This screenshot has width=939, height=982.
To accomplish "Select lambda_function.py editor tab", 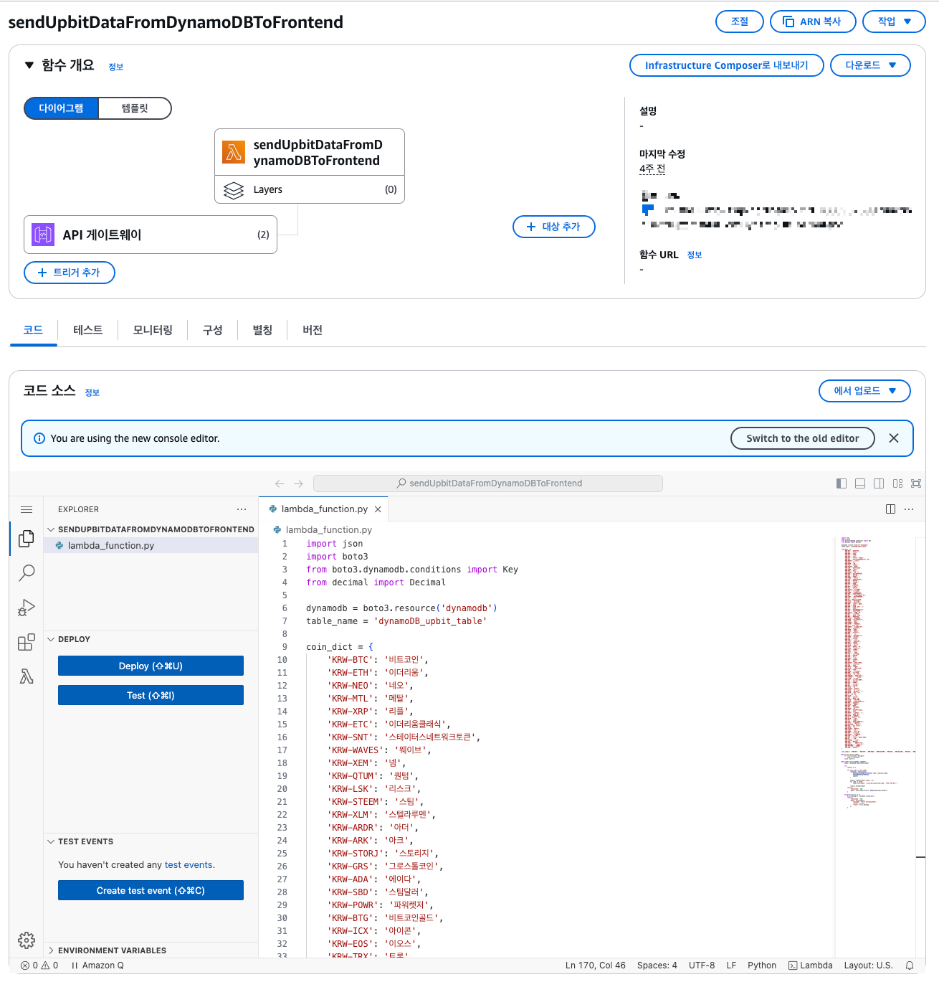I will coord(323,509).
